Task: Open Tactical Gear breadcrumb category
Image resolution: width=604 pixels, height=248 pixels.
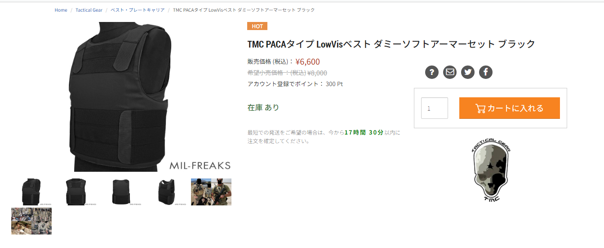Action: coord(89,10)
